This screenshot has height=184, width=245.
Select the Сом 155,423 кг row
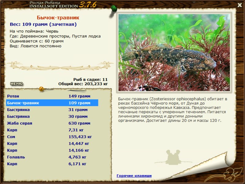(52, 137)
